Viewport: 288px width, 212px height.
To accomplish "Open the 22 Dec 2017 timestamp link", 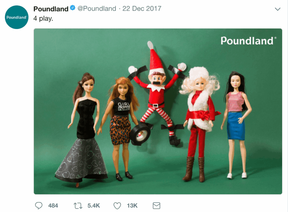I will 142,9.
